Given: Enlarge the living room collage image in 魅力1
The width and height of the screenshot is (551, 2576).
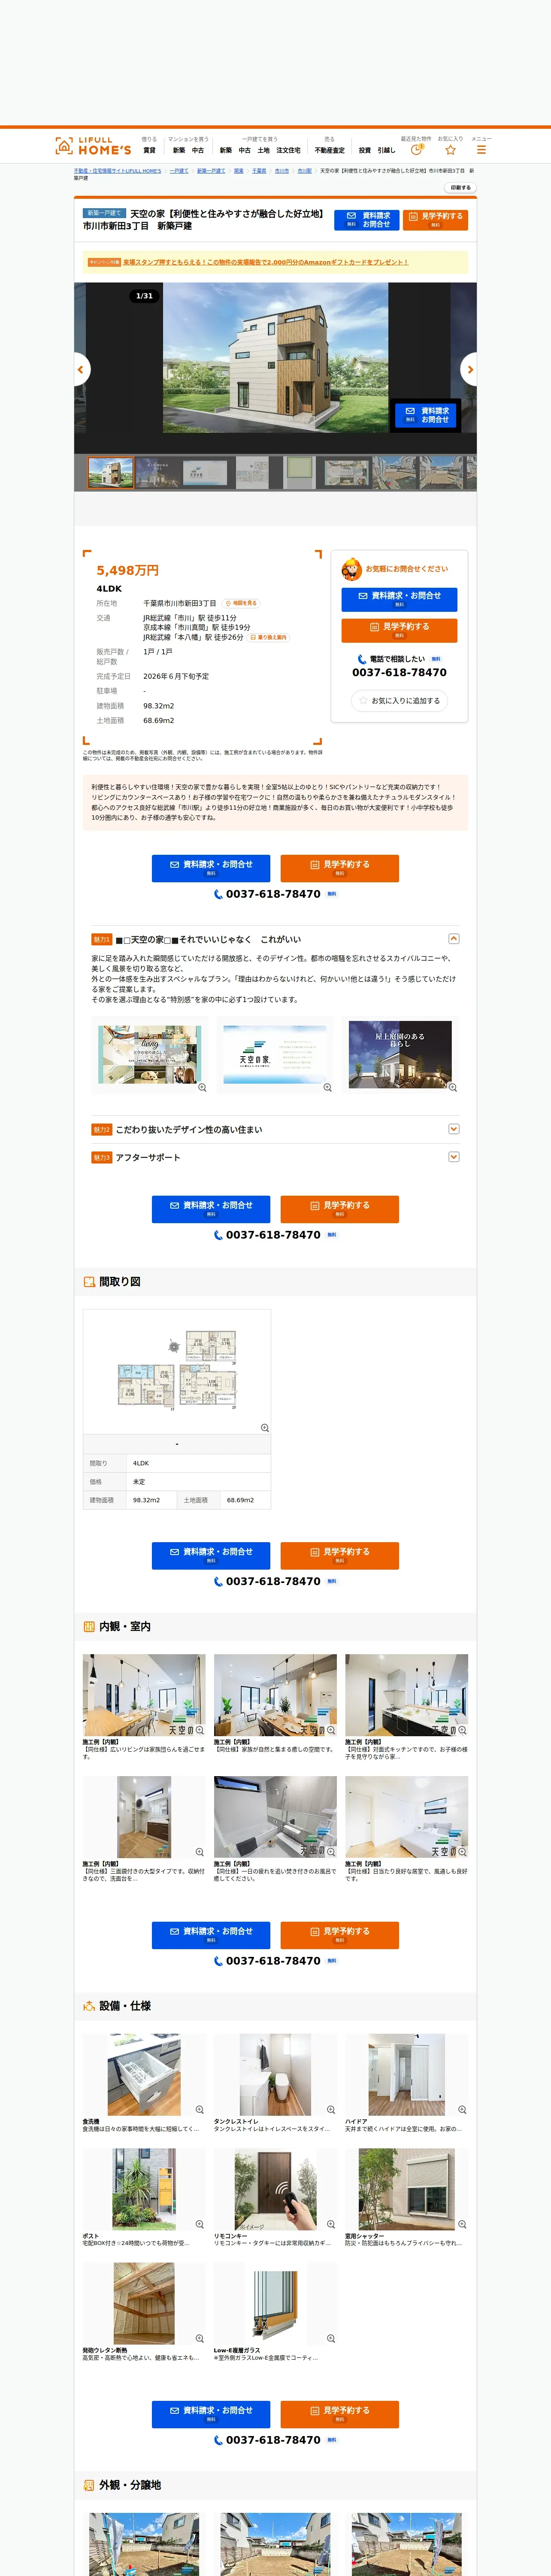Looking at the screenshot, I should coord(150,1054).
